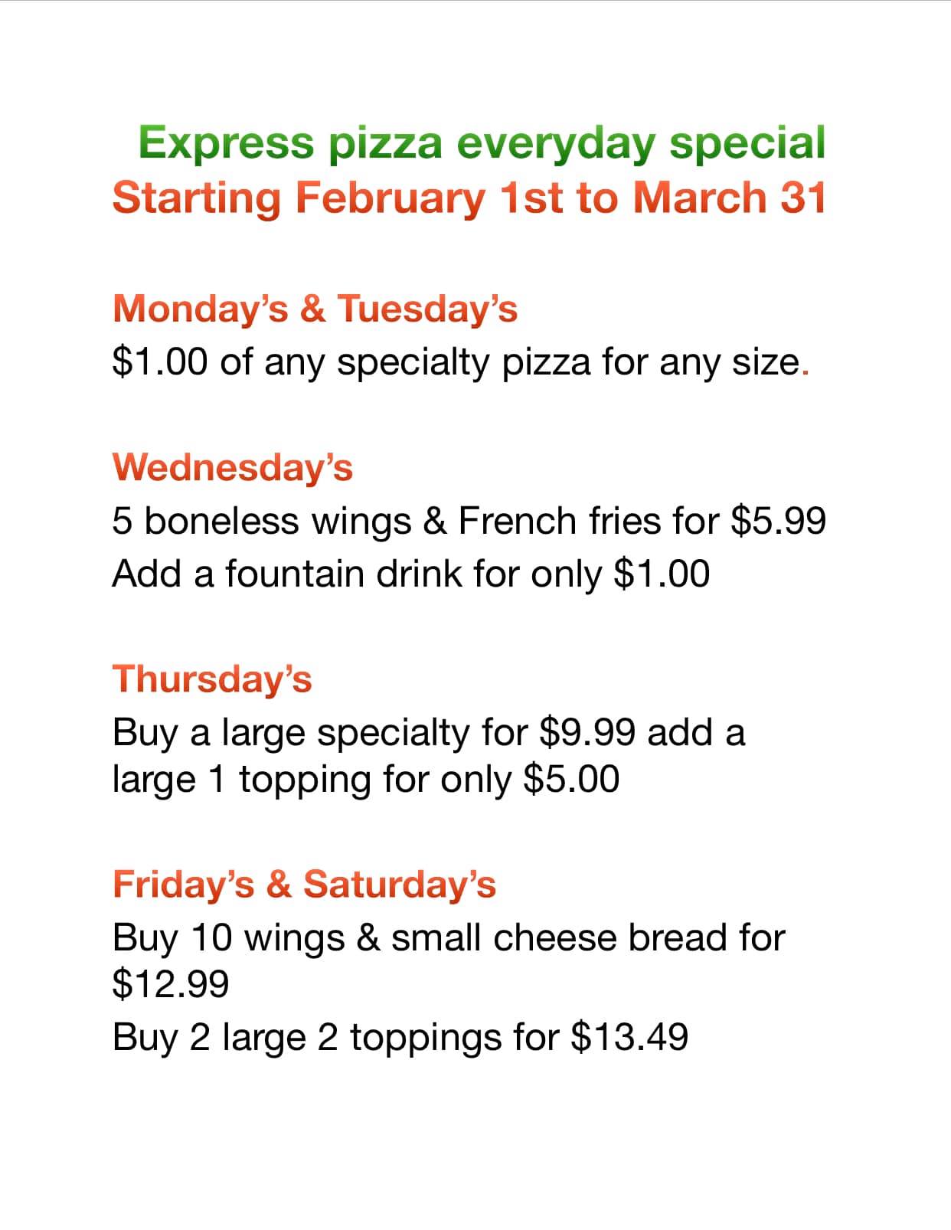Click the 'Buy a large specialty for $9.99' line
The image size is (951, 1230).
pos(428,732)
